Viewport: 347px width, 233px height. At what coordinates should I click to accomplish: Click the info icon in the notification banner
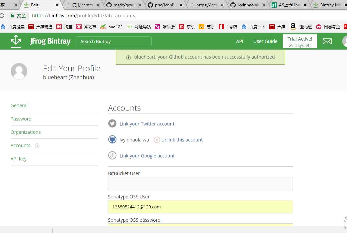(x=128, y=58)
